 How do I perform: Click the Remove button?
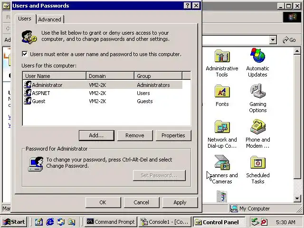pyautogui.click(x=135, y=135)
